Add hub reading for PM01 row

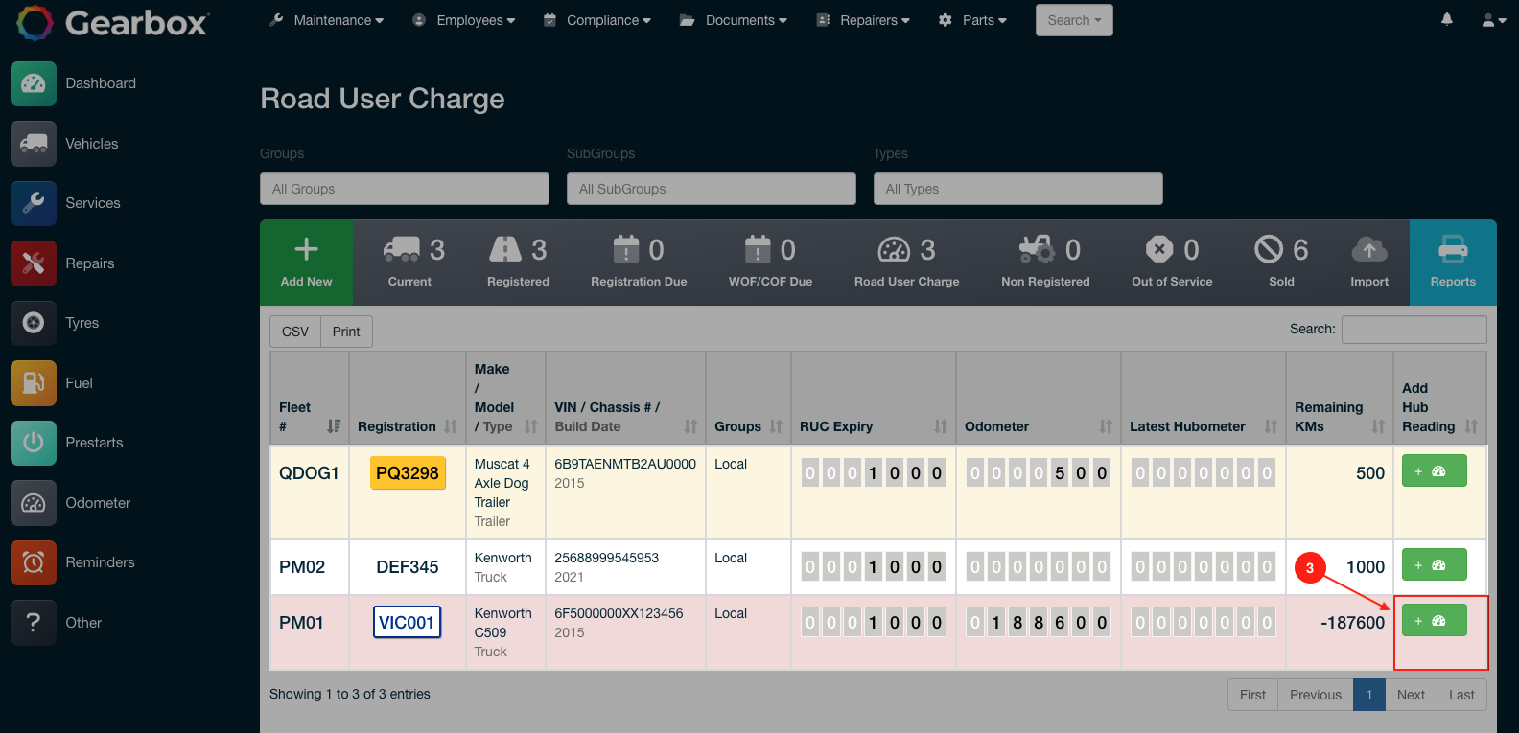tap(1434, 621)
